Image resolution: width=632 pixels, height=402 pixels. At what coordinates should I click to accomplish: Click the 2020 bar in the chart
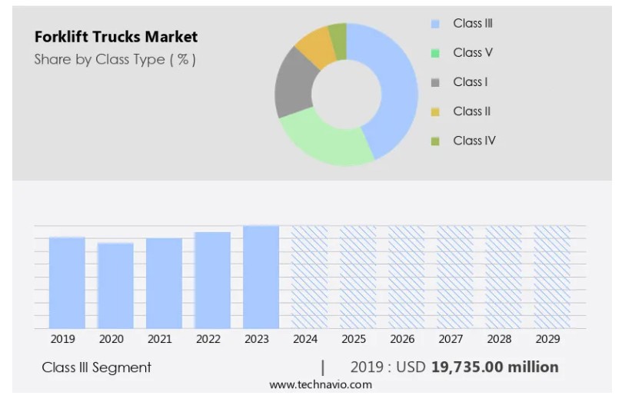tap(115, 286)
